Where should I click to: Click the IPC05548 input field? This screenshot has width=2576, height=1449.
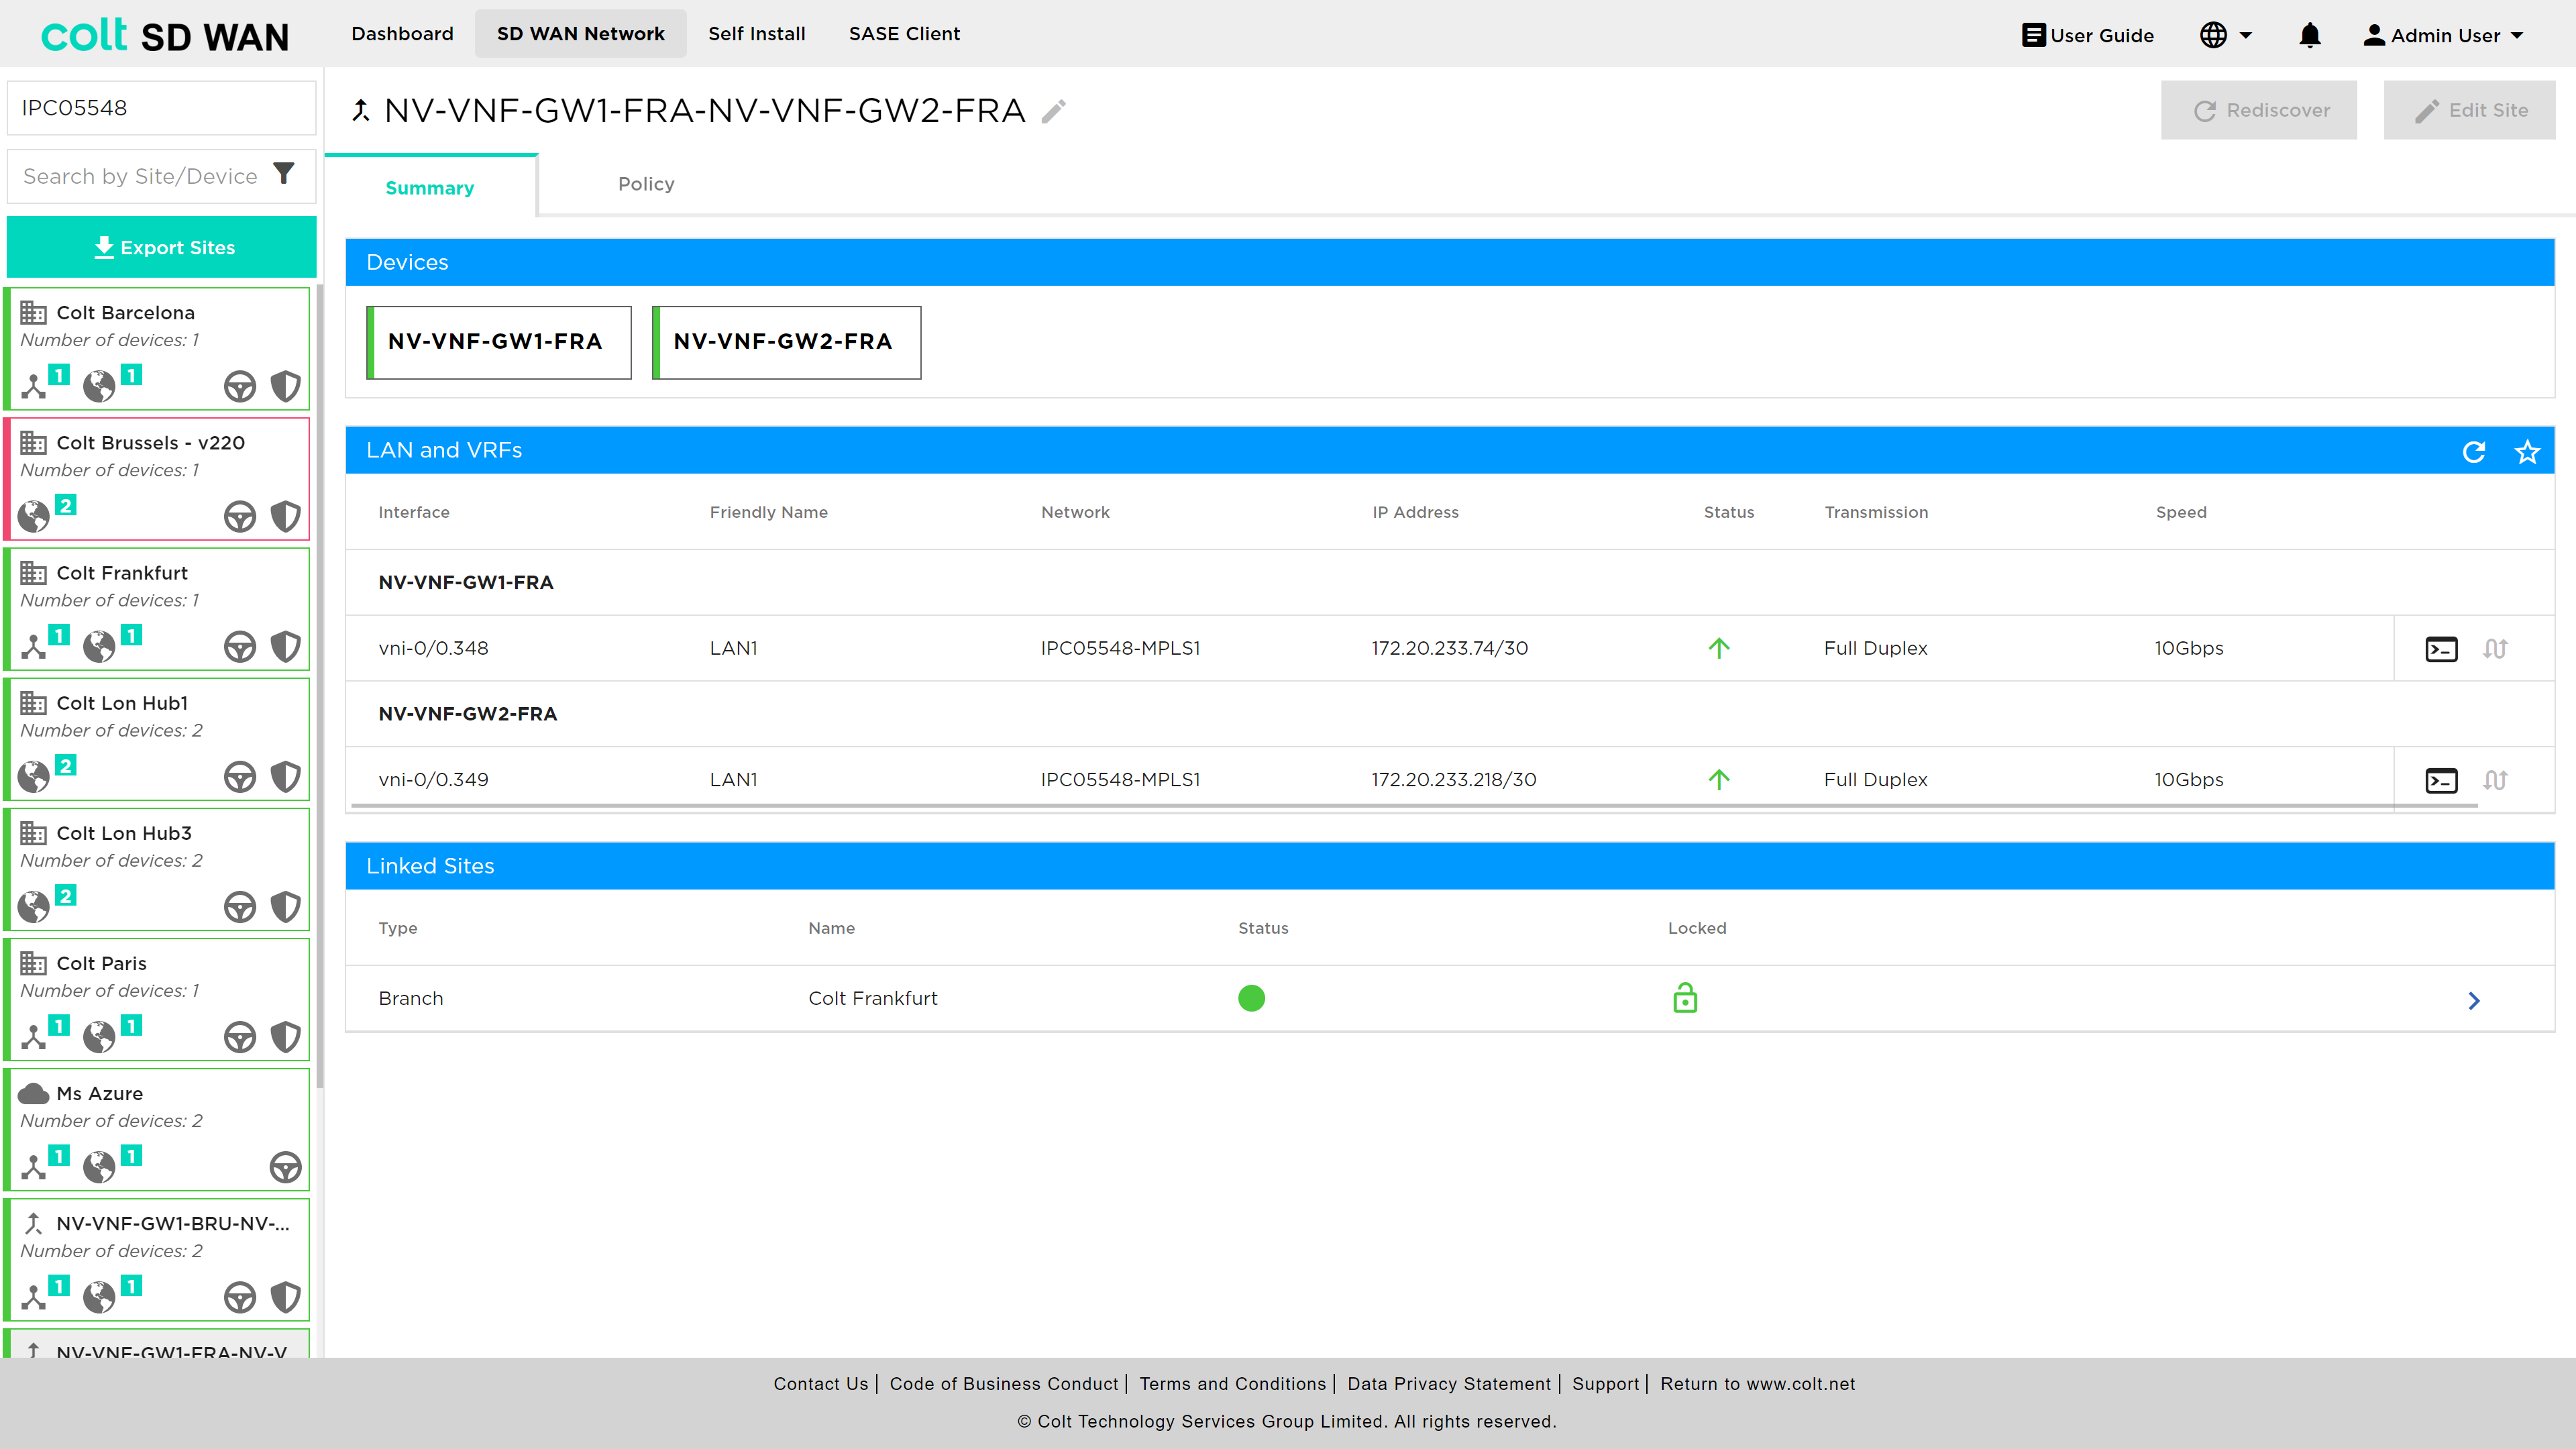click(162, 108)
